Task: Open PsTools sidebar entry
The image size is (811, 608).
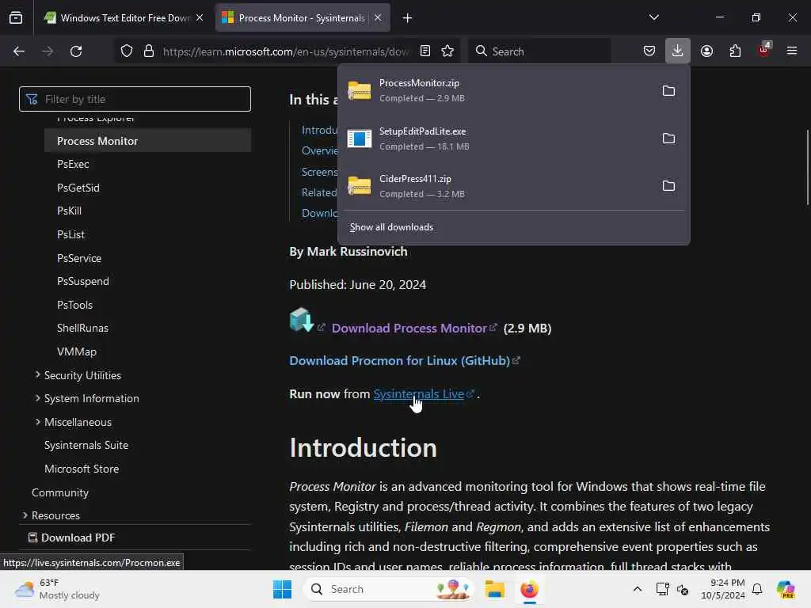Action: [x=75, y=305]
